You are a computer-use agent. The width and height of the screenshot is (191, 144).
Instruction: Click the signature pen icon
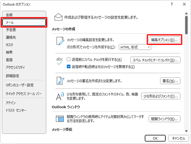point(60,81)
